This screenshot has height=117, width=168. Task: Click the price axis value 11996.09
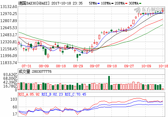[9, 56]
